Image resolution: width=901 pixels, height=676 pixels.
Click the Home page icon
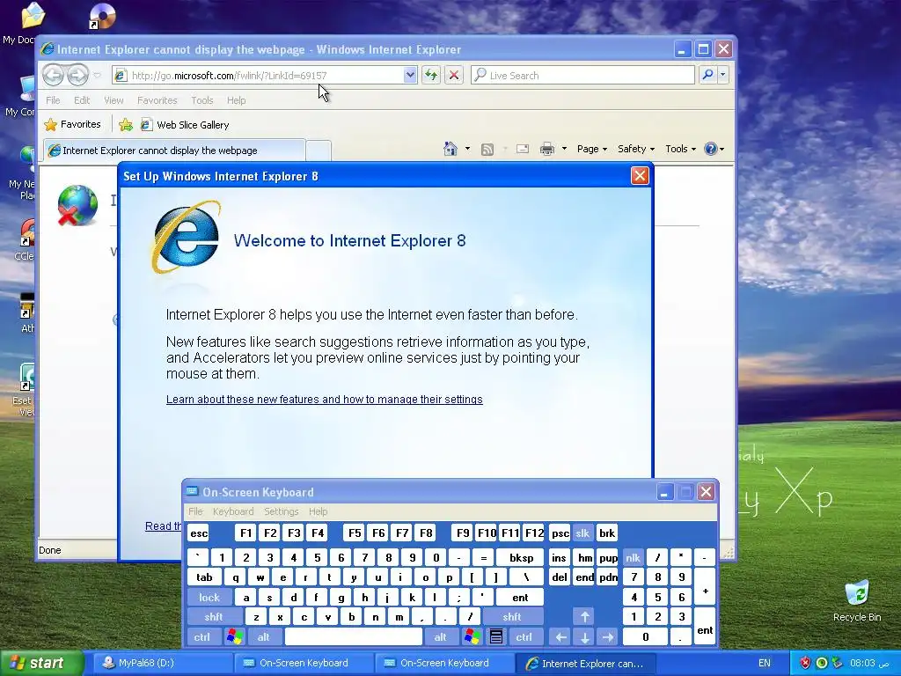point(450,149)
